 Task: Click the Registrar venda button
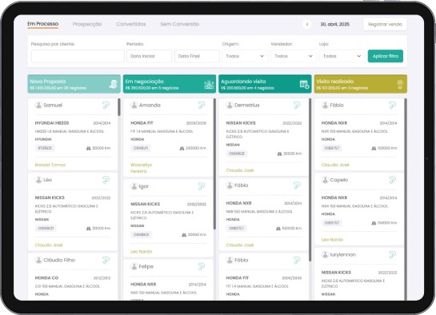tap(385, 24)
